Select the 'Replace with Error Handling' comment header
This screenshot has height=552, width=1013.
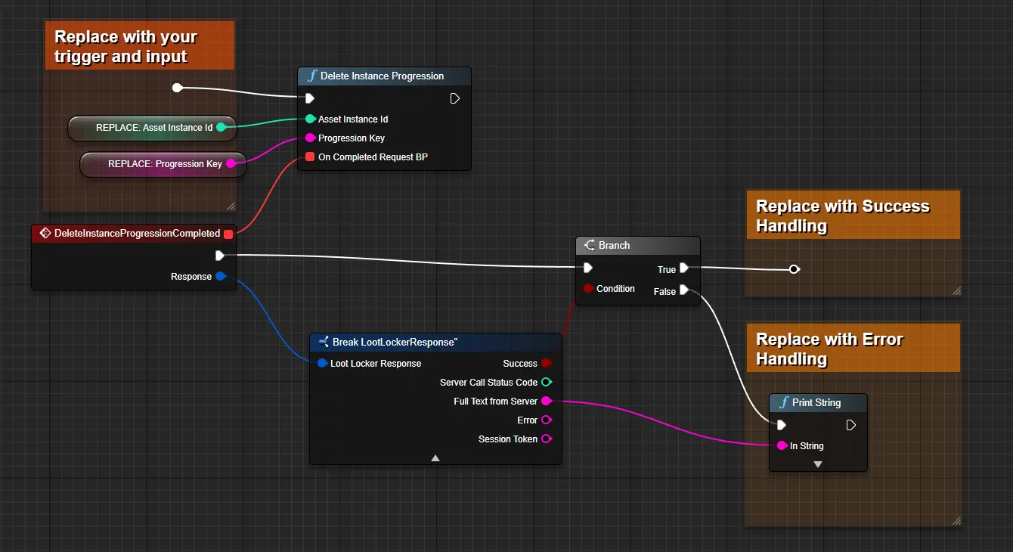(853, 349)
